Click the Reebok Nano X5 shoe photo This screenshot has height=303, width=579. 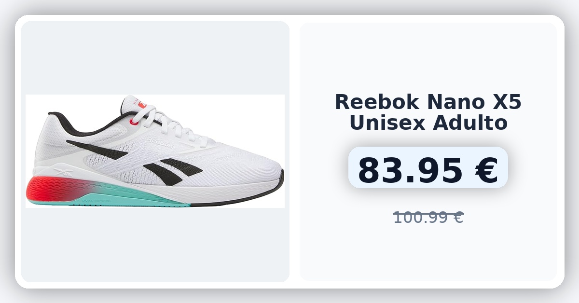[155, 151]
